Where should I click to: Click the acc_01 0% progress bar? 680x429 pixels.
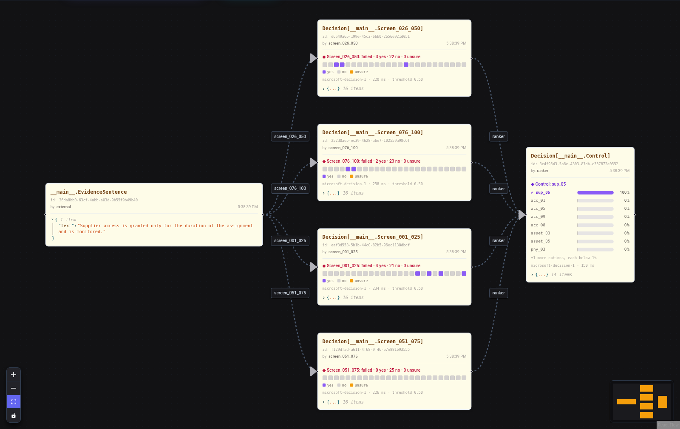point(595,200)
